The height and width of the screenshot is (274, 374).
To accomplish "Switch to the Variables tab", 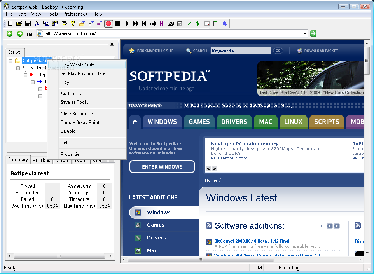I will pyautogui.click(x=42, y=160).
